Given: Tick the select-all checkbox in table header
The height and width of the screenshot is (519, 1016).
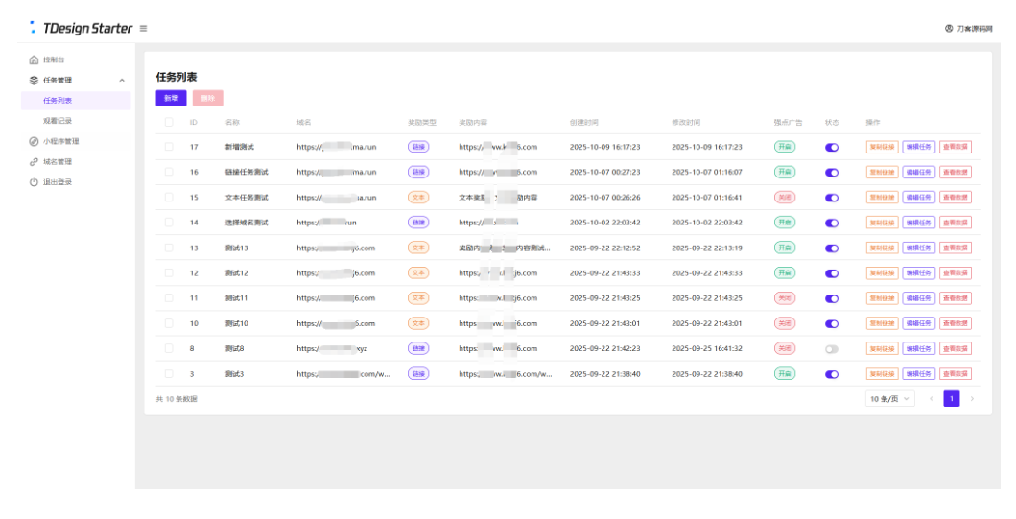Looking at the screenshot, I should [169, 122].
